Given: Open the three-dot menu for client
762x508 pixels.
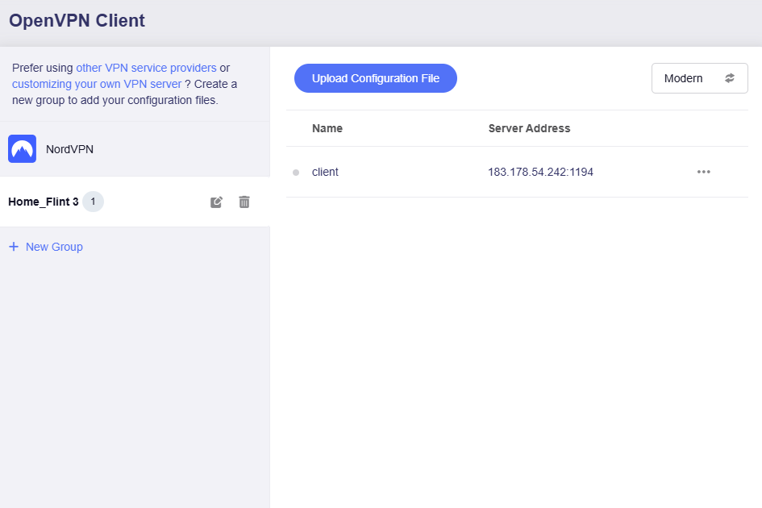Looking at the screenshot, I should click(703, 172).
